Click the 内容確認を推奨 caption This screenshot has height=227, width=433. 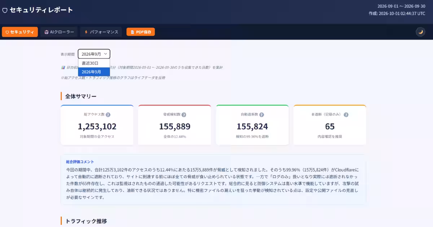pyautogui.click(x=330, y=137)
